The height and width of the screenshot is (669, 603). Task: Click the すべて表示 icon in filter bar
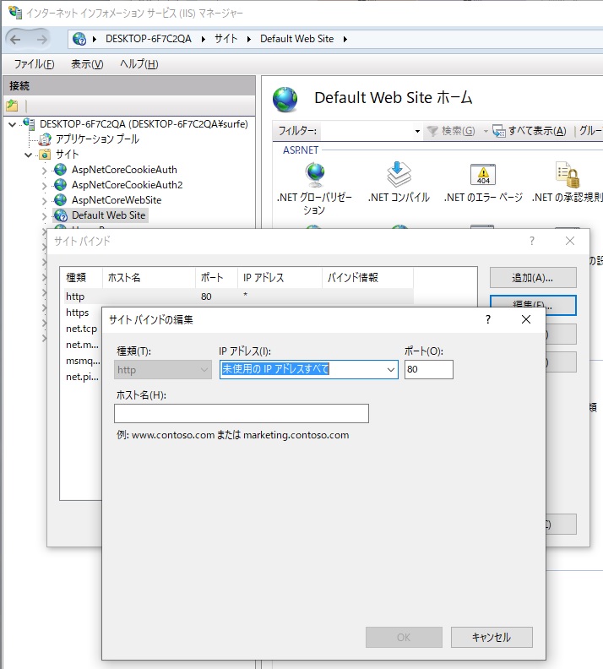click(498, 131)
